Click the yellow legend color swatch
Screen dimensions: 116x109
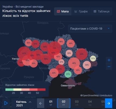pyautogui.click(x=17, y=90)
